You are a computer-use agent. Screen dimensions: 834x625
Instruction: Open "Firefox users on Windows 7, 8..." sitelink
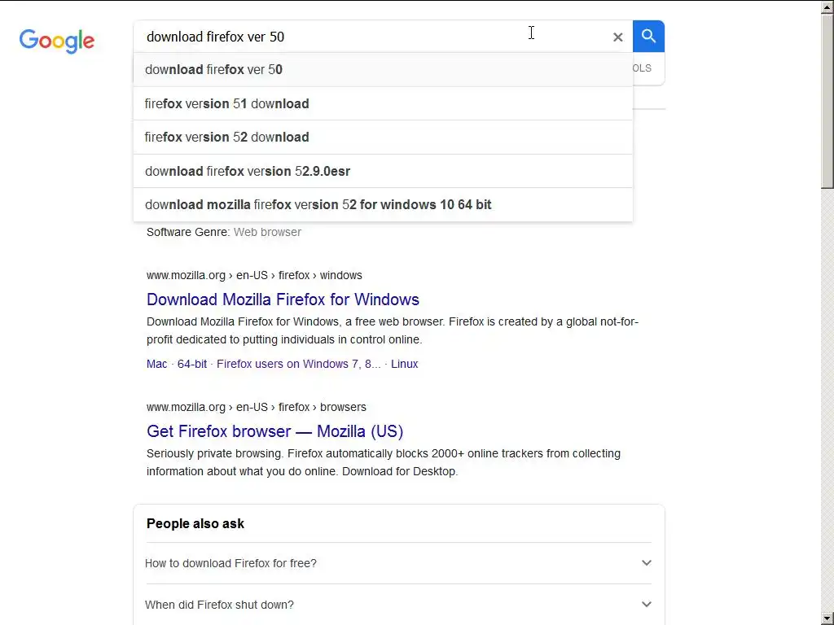point(299,364)
